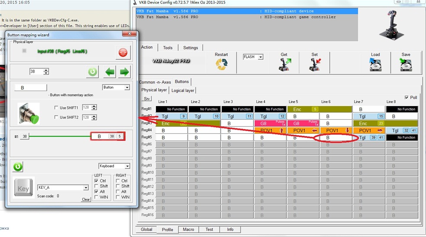Image resolution: width=426 pixels, height=237 pixels.
Task: Click the Set joystick icon
Action: point(315,65)
